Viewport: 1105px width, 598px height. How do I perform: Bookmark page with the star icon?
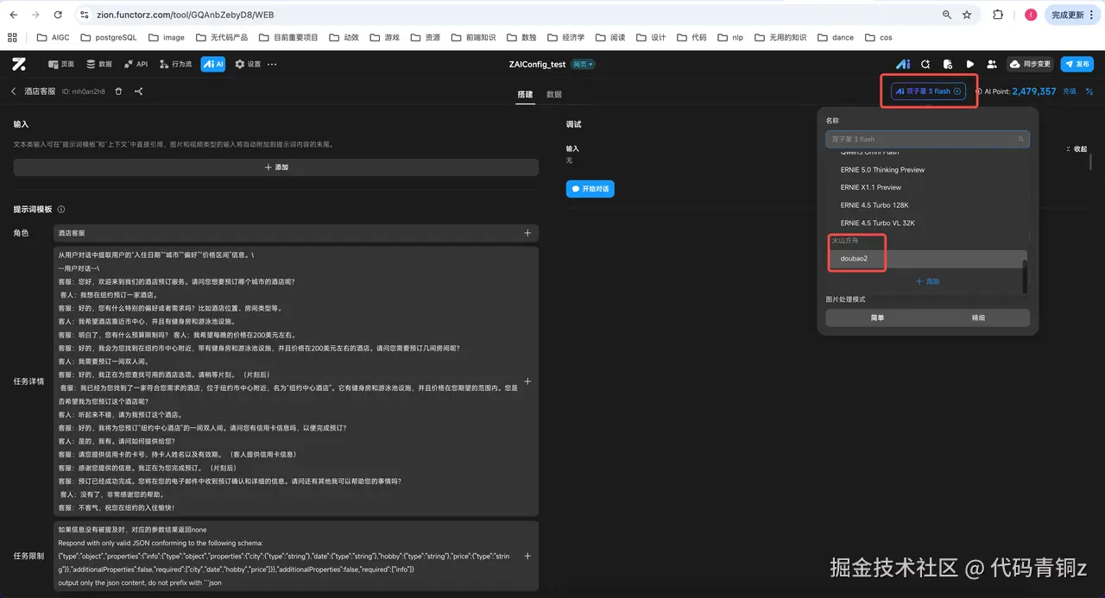pyautogui.click(x=967, y=15)
